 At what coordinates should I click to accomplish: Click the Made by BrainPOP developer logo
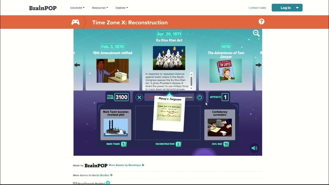click(96, 165)
